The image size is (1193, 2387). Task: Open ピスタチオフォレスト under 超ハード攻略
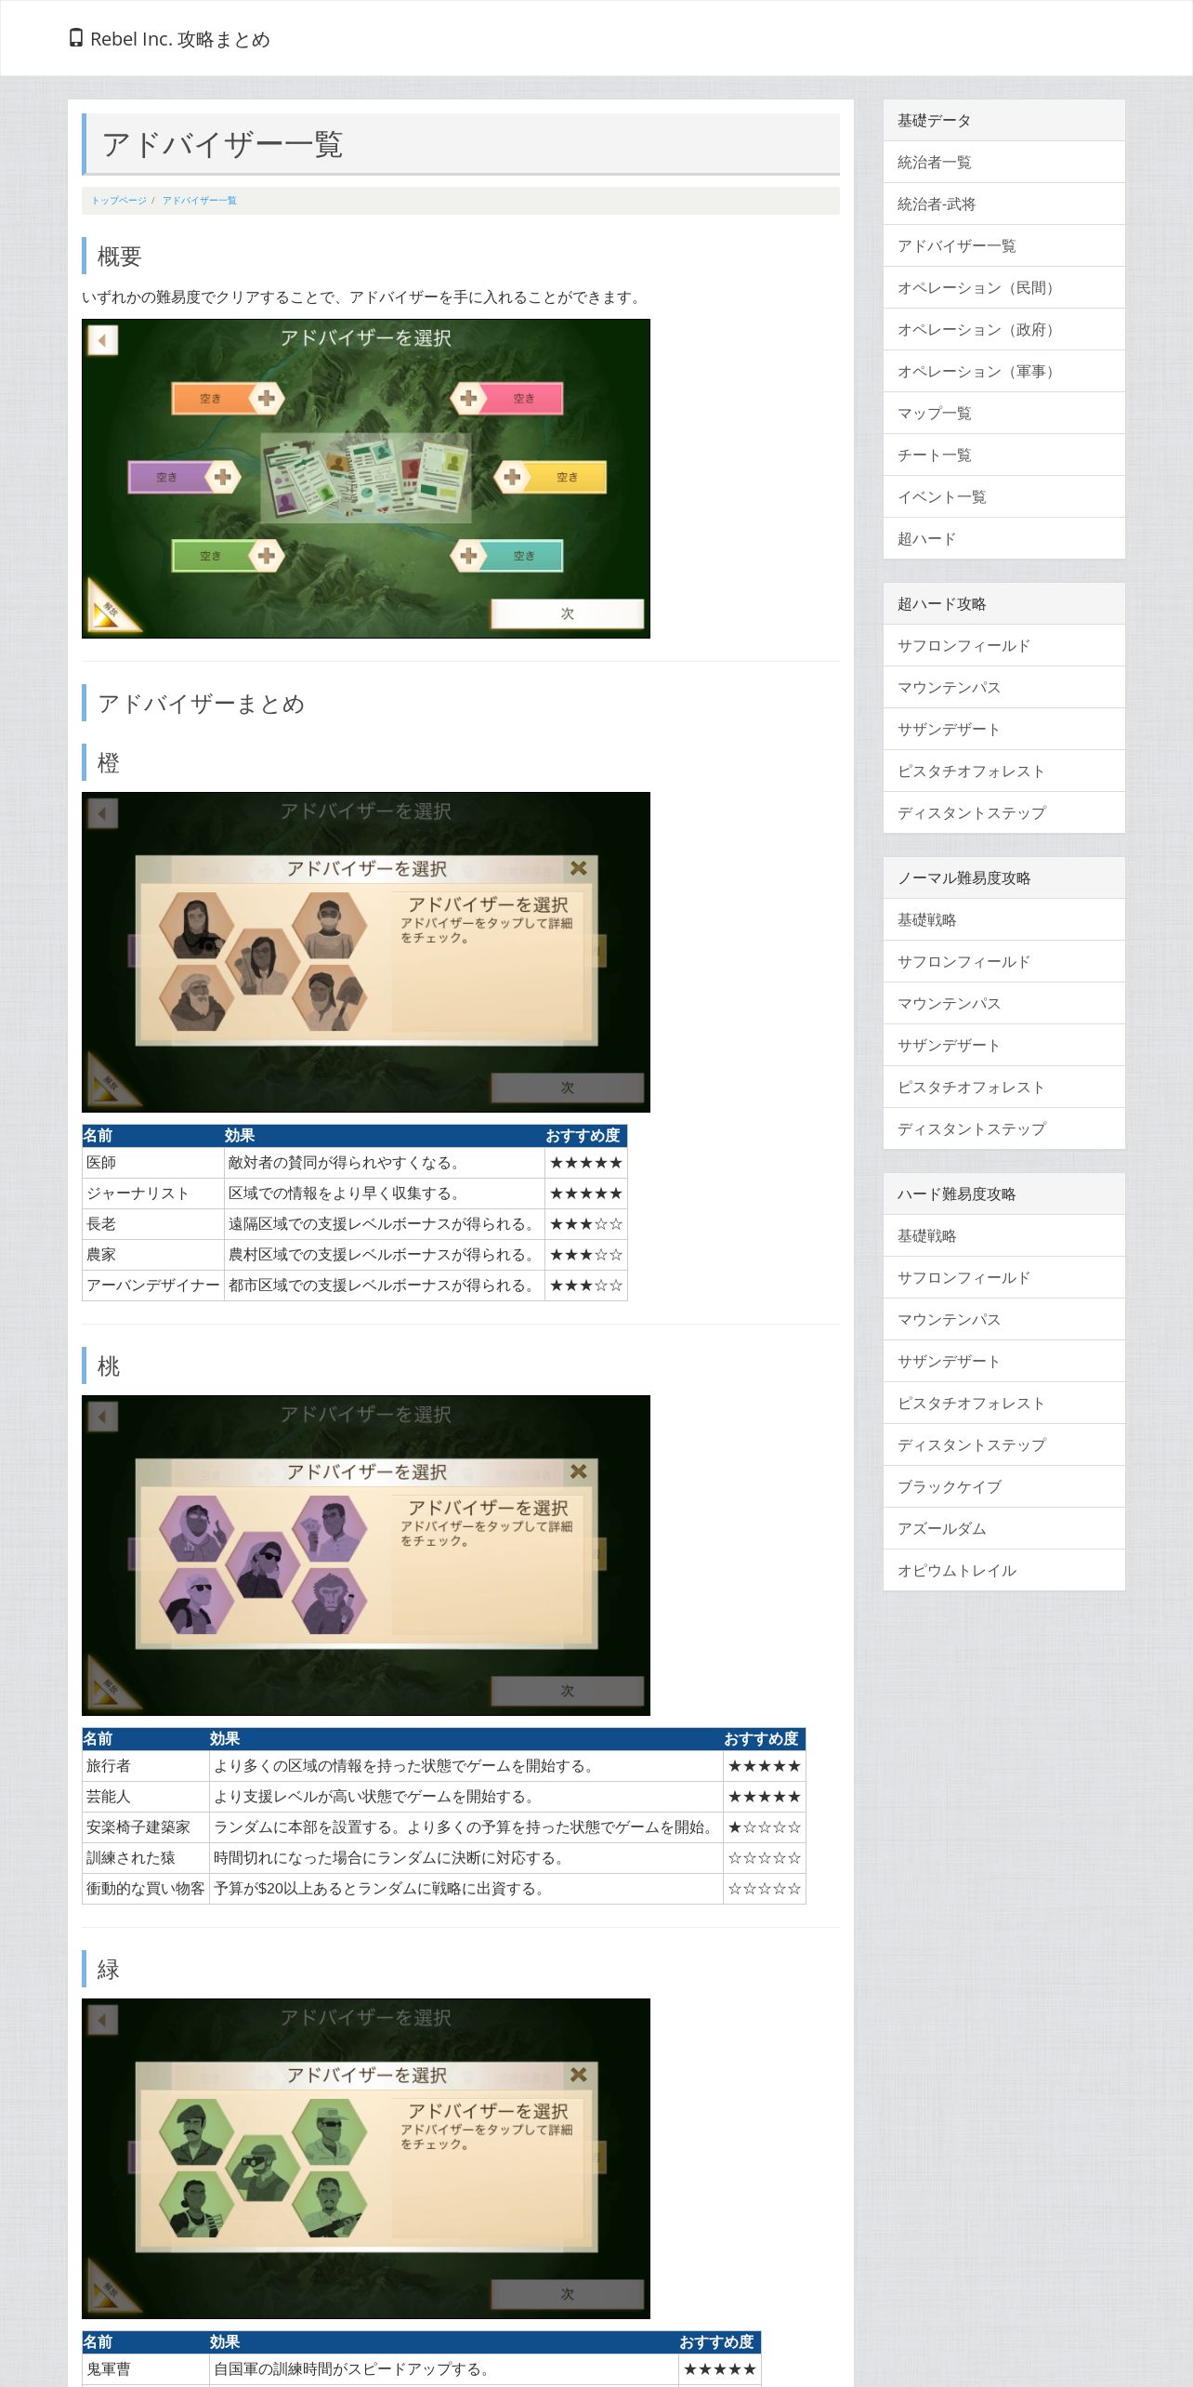[1003, 771]
